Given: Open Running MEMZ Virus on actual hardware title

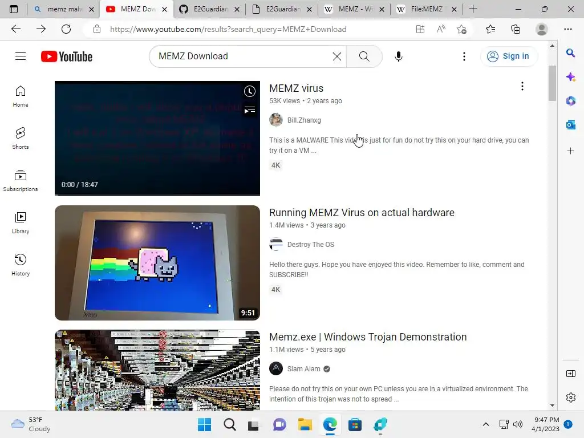Looking at the screenshot, I should (362, 213).
